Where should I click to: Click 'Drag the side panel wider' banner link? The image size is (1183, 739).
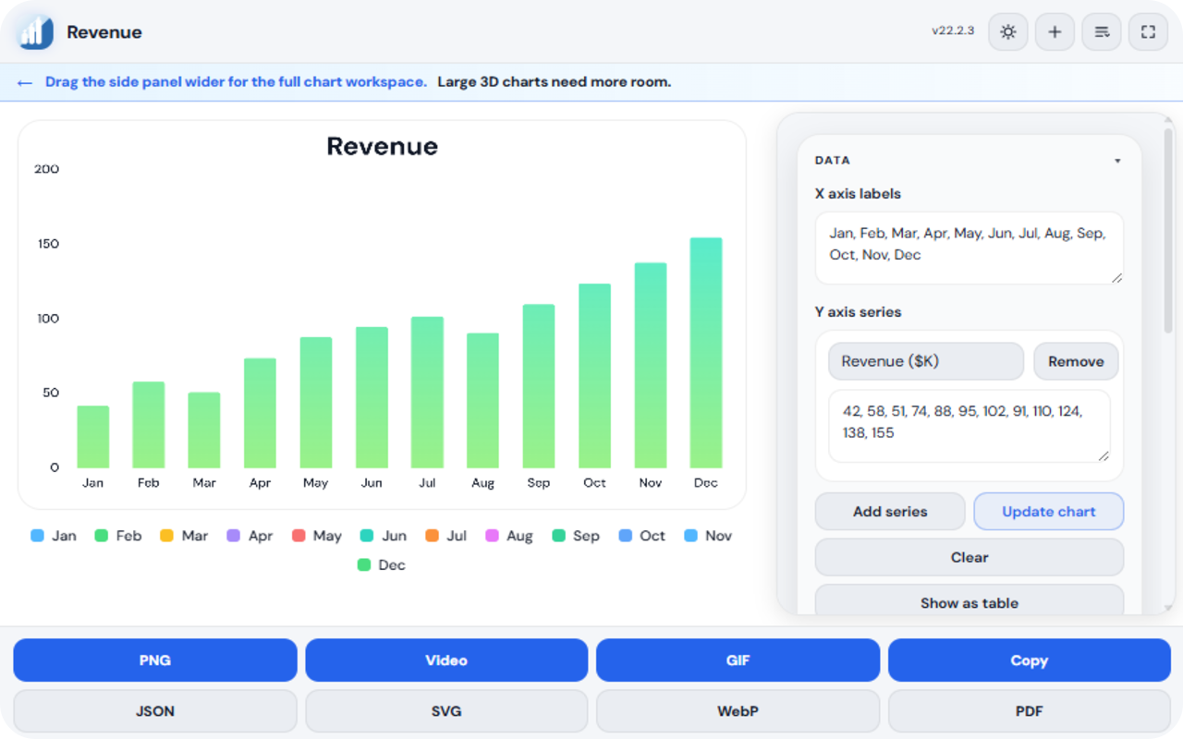pos(236,82)
